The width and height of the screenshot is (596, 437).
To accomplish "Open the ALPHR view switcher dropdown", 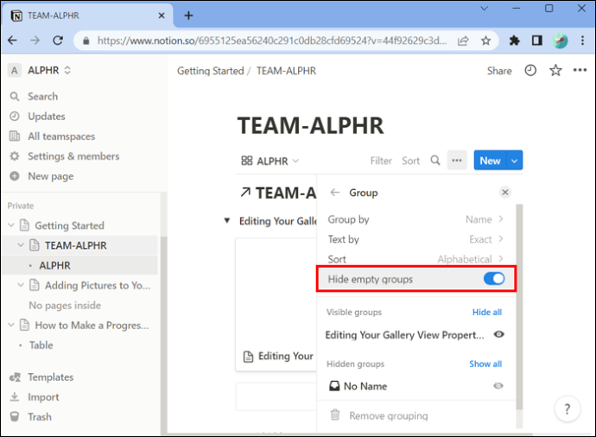I will [x=269, y=161].
